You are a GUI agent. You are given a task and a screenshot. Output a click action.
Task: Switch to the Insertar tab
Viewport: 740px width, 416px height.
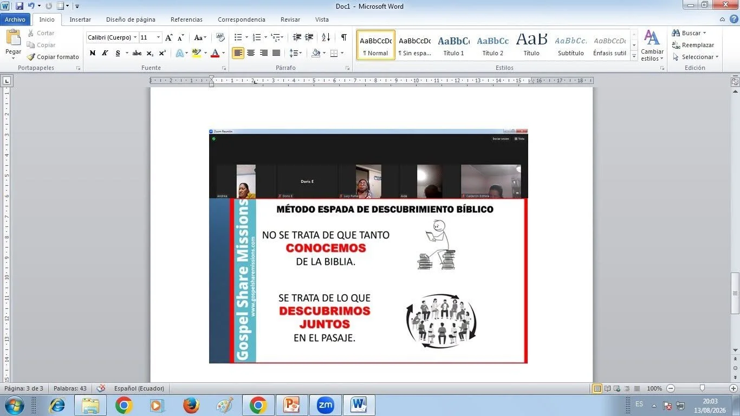[x=80, y=19]
